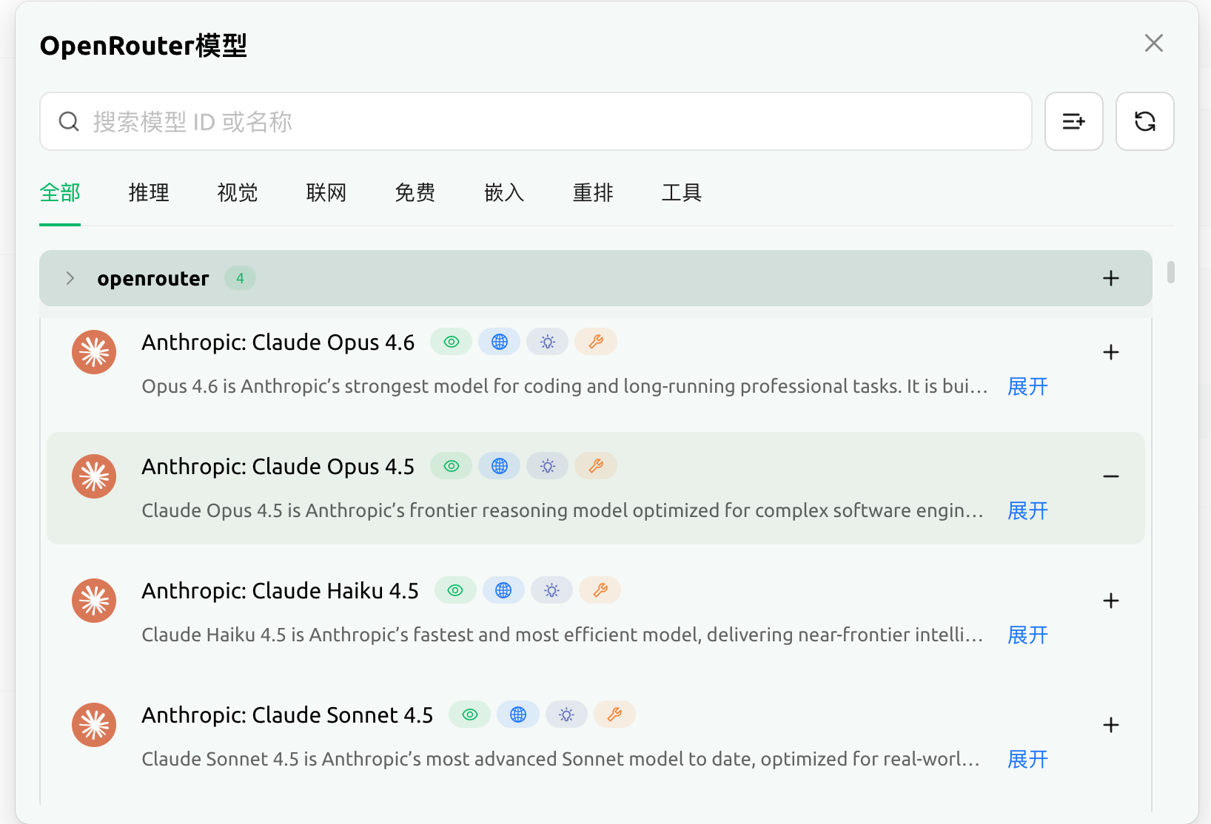
Task: Click the add-list icon beside search
Action: coord(1073,121)
